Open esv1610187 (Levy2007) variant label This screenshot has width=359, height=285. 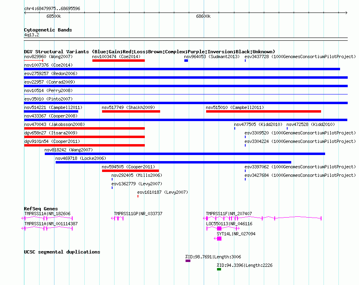[163, 192]
